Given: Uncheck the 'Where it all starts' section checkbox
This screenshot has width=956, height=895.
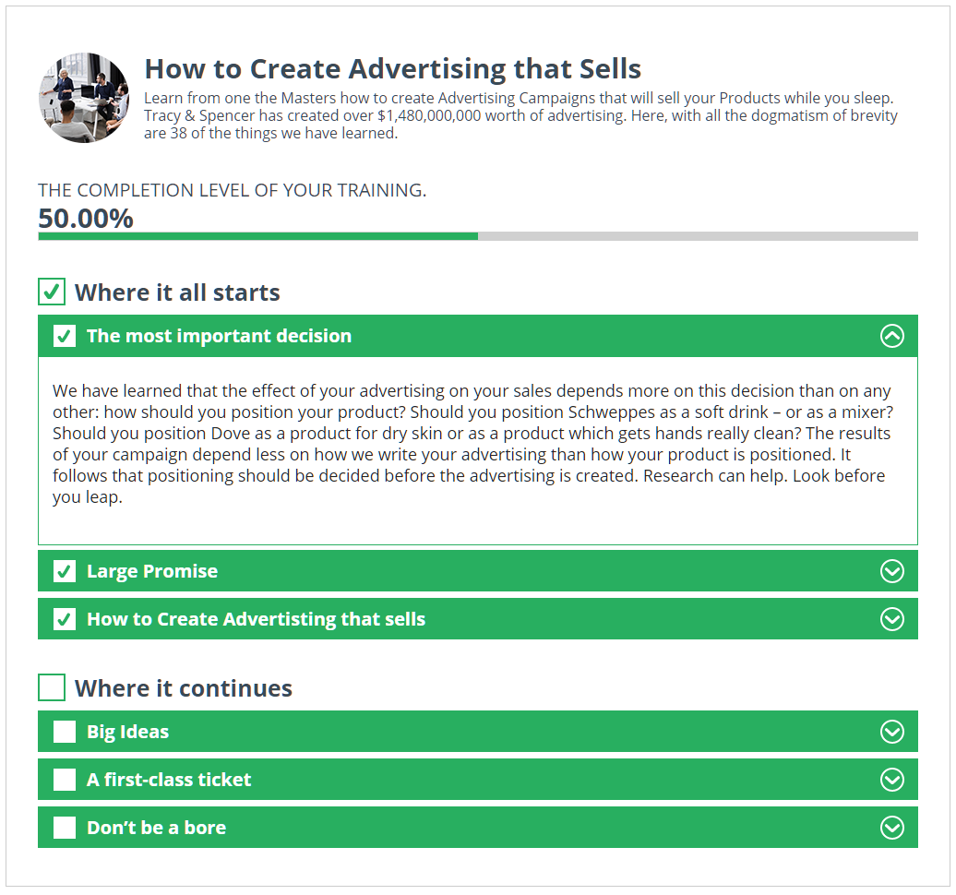Looking at the screenshot, I should coord(52,292).
